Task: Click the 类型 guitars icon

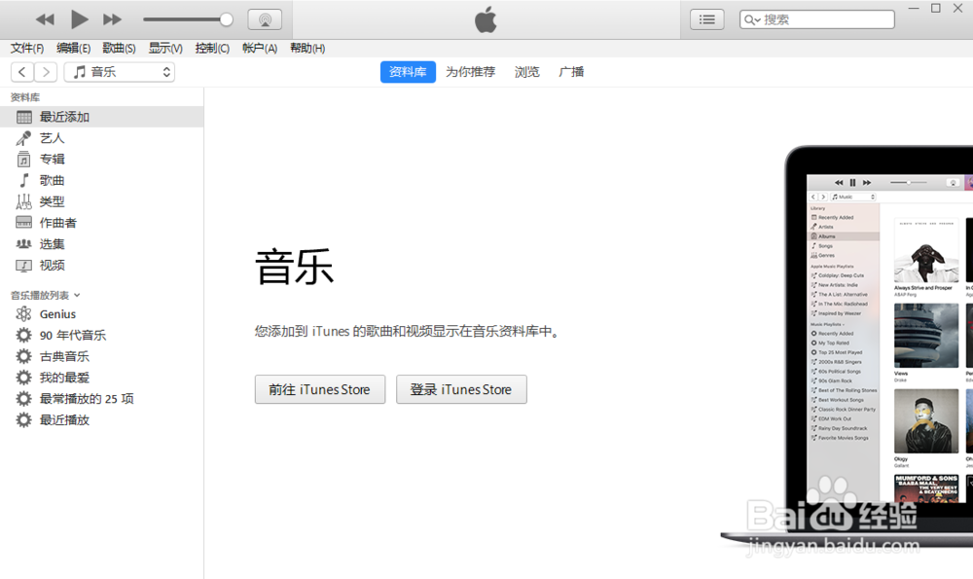Action: click(x=23, y=201)
